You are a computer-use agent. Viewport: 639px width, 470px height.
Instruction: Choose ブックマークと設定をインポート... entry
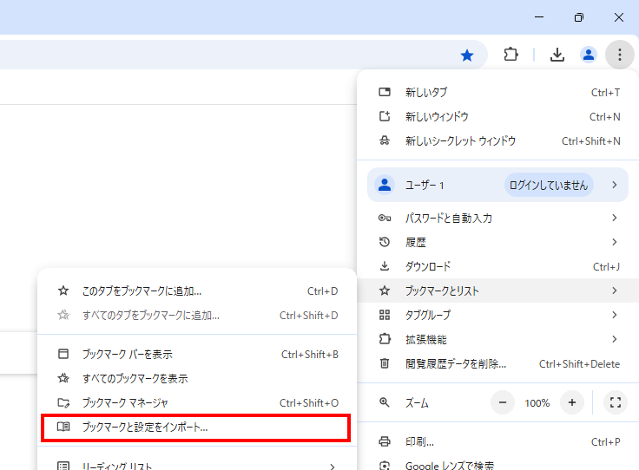click(x=195, y=428)
